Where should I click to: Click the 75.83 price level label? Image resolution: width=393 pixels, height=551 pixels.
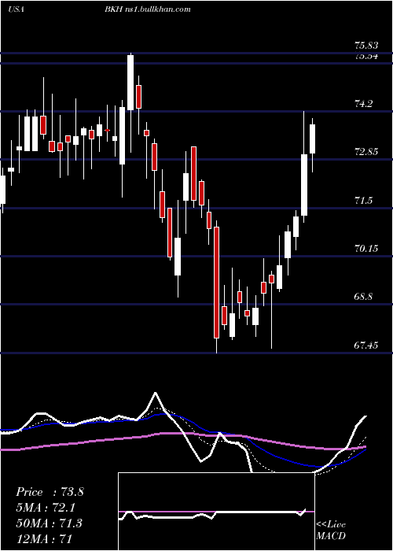(x=366, y=46)
